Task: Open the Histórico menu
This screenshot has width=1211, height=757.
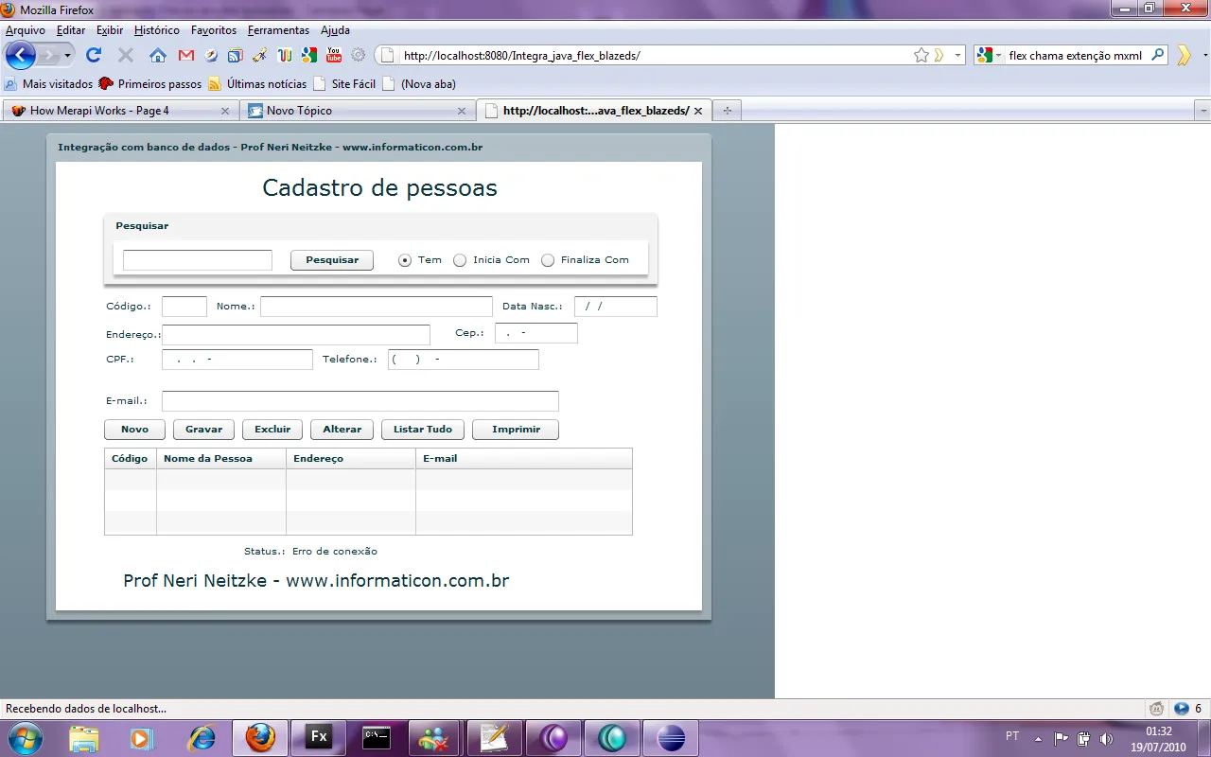Action: coord(157,30)
